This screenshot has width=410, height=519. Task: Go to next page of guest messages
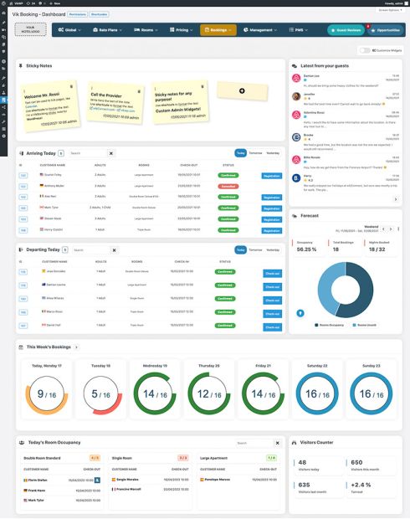point(396,199)
